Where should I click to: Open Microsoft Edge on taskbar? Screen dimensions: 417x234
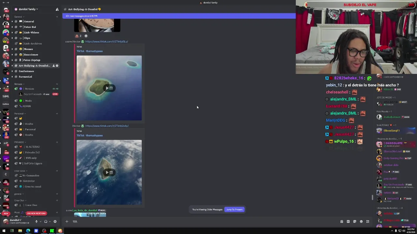(28, 231)
